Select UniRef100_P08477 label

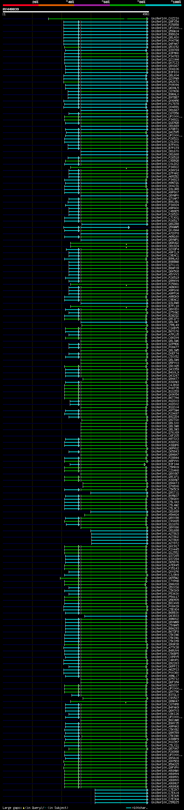coord(165,347)
